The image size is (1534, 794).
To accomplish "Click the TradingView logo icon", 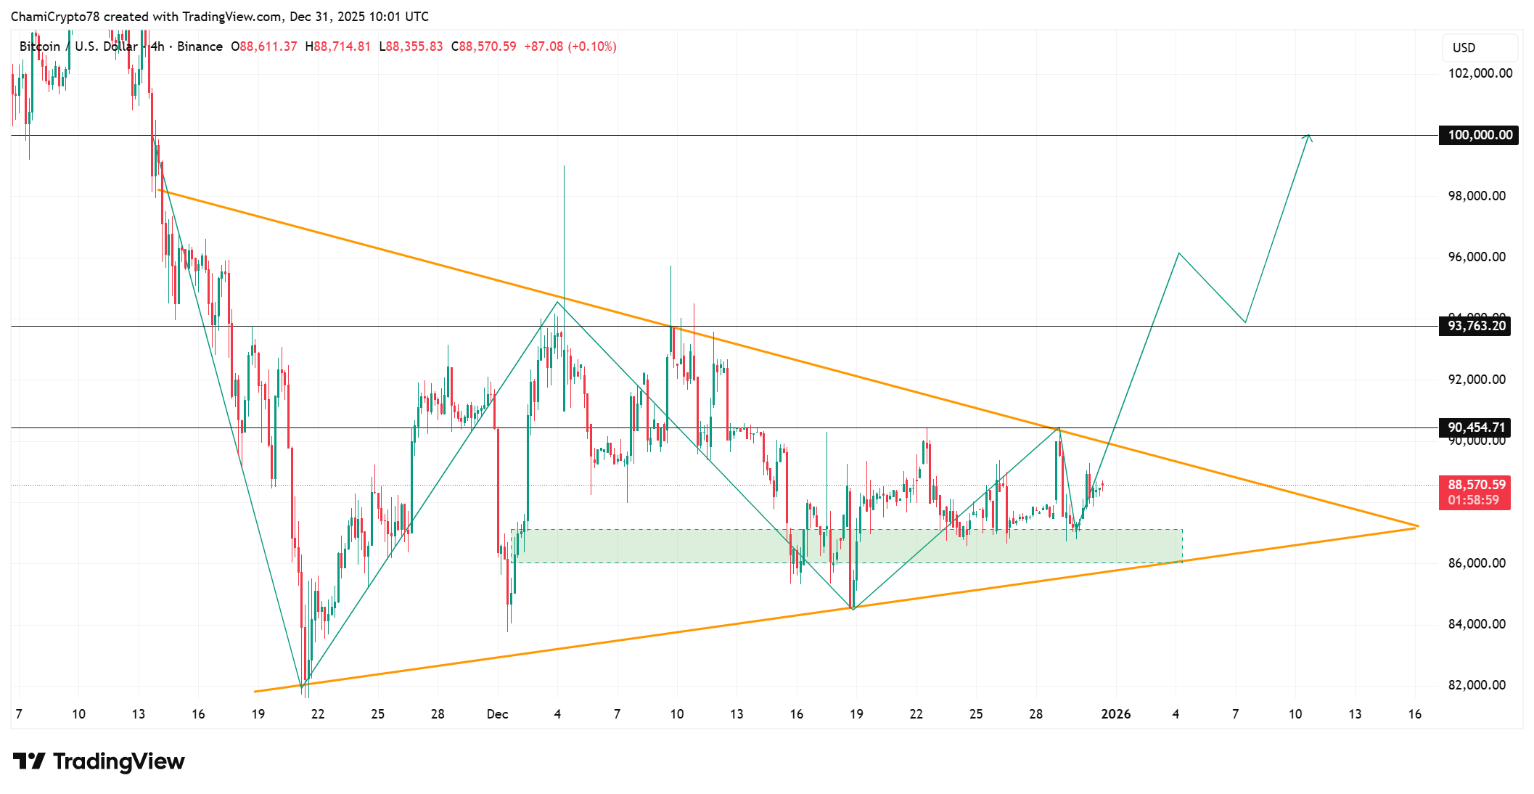I will 28,762.
